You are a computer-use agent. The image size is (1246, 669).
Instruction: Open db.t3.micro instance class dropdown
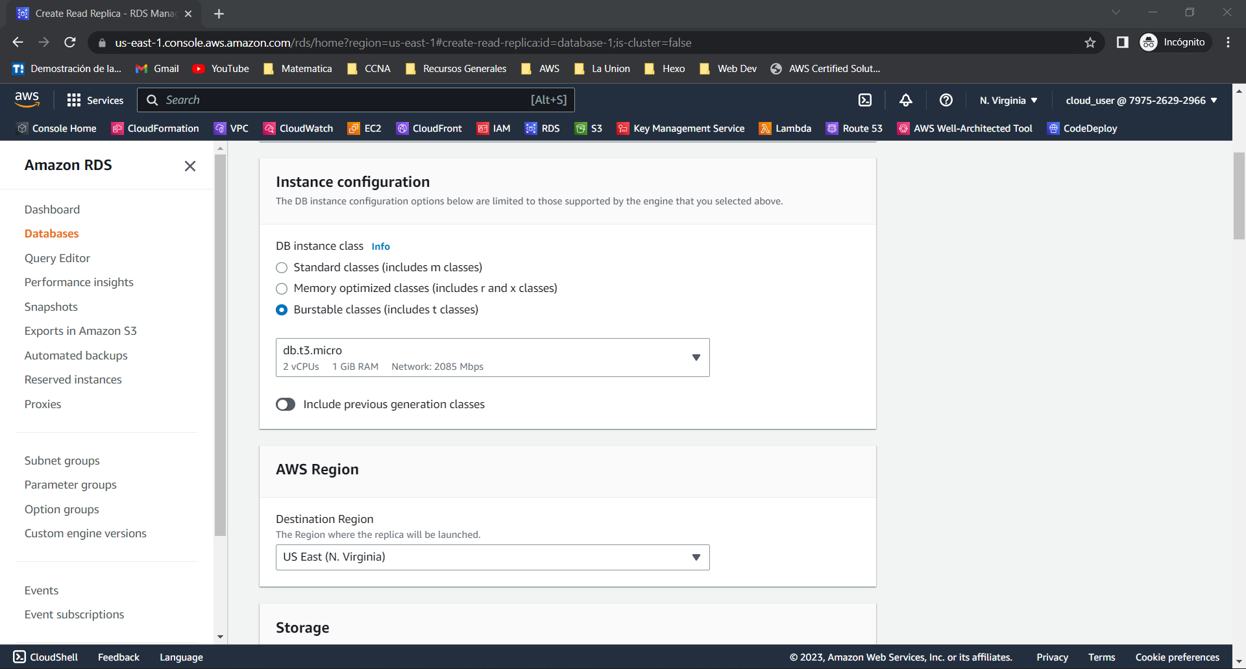493,358
